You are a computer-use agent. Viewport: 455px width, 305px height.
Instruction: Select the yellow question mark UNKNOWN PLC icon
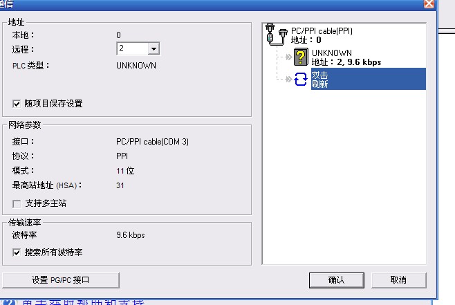click(301, 57)
